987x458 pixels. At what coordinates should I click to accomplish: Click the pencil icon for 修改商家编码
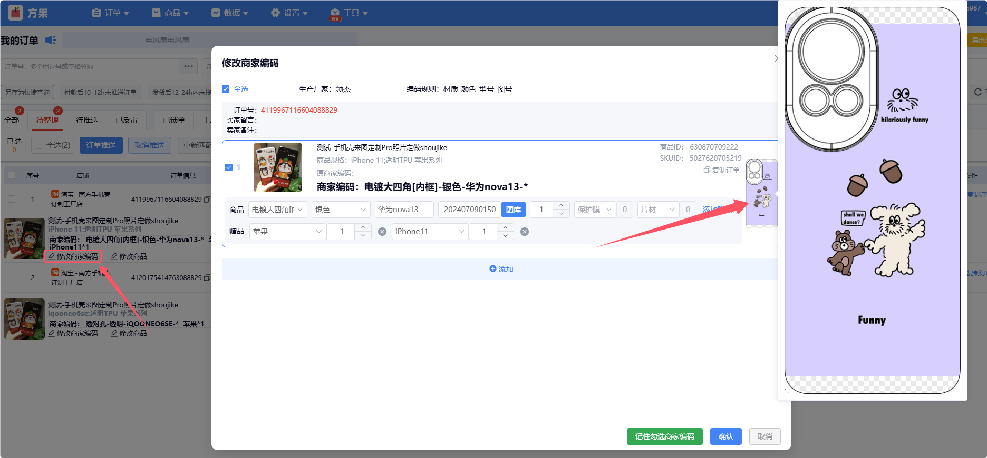click(52, 256)
